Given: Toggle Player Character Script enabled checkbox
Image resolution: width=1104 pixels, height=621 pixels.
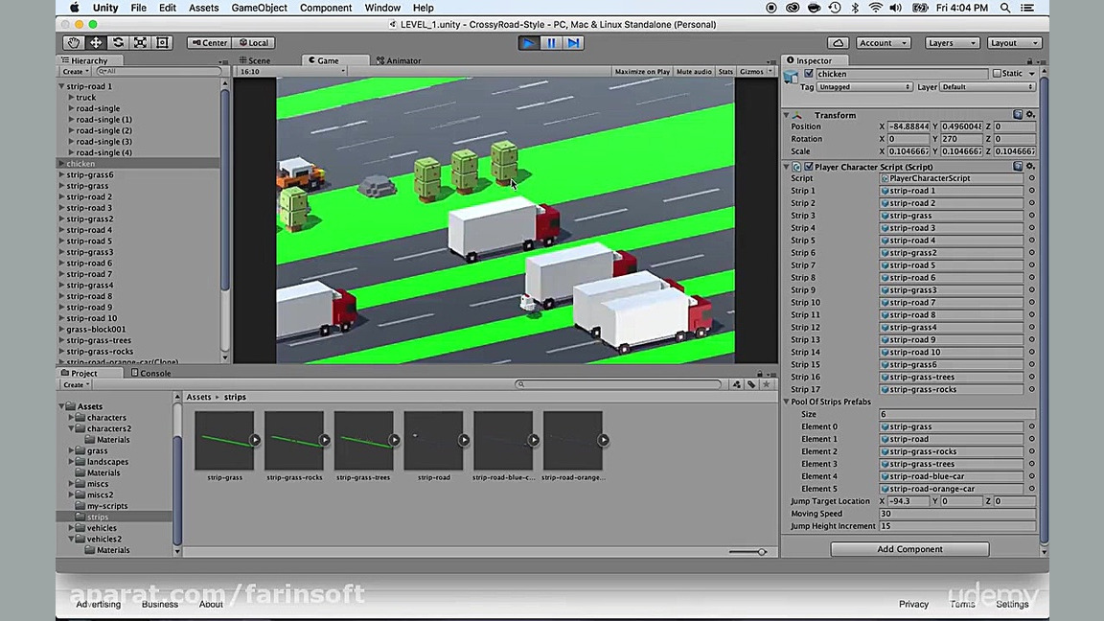Looking at the screenshot, I should pos(809,167).
